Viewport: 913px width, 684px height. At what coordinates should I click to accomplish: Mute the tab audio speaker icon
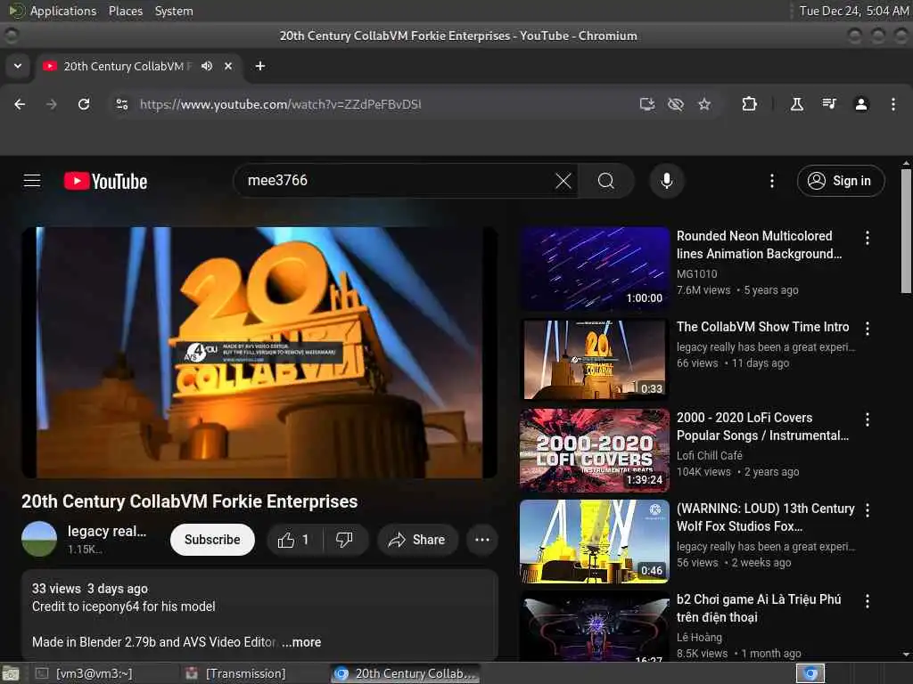(x=207, y=66)
